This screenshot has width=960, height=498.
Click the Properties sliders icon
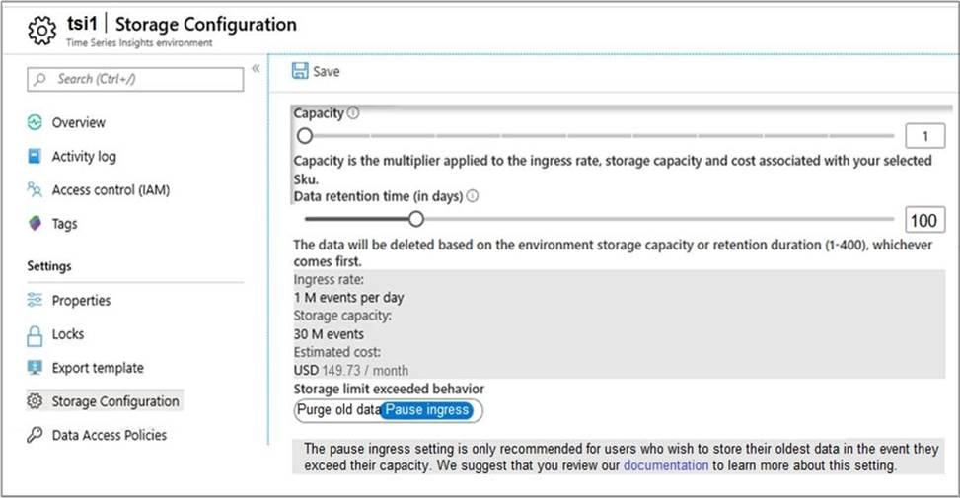[x=36, y=300]
